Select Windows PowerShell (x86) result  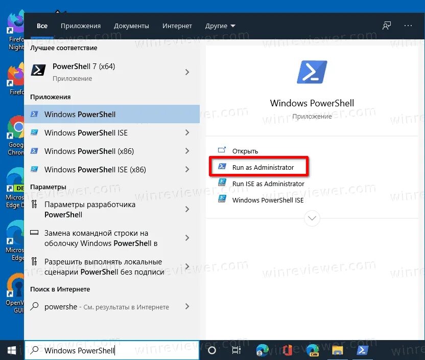tap(112, 151)
